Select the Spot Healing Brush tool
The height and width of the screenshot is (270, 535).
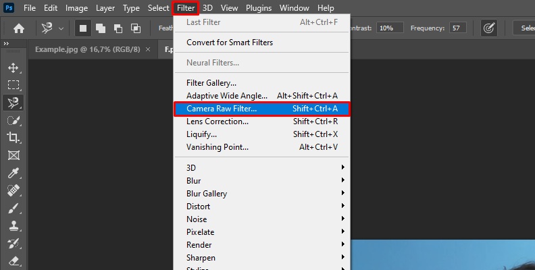coord(14,190)
